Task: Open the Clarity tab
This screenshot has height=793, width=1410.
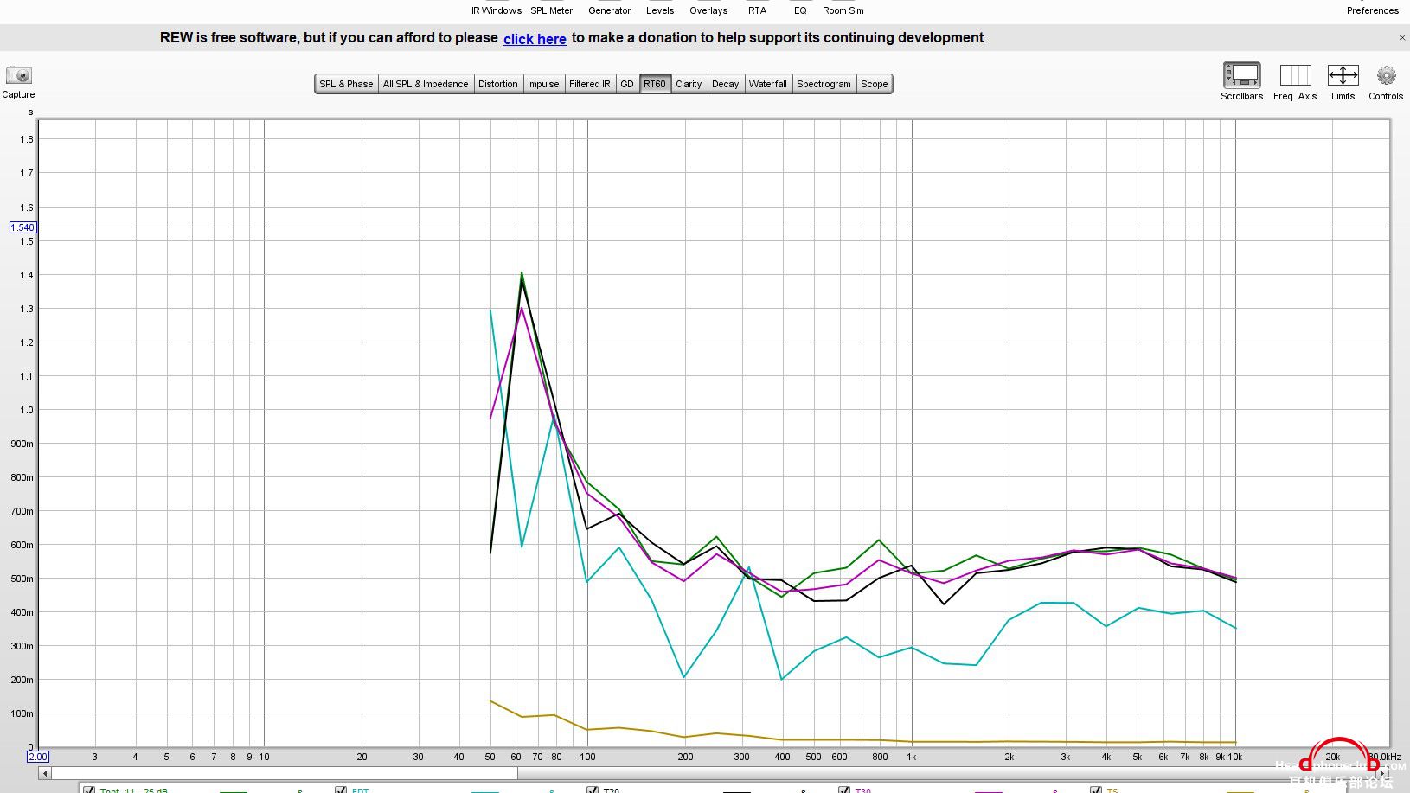Action: point(689,84)
